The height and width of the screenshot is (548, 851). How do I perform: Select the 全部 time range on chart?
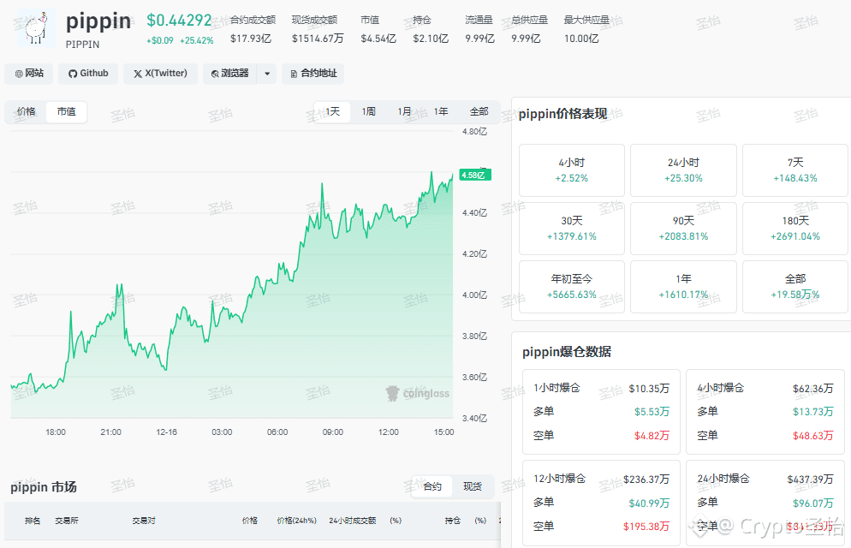(x=479, y=112)
